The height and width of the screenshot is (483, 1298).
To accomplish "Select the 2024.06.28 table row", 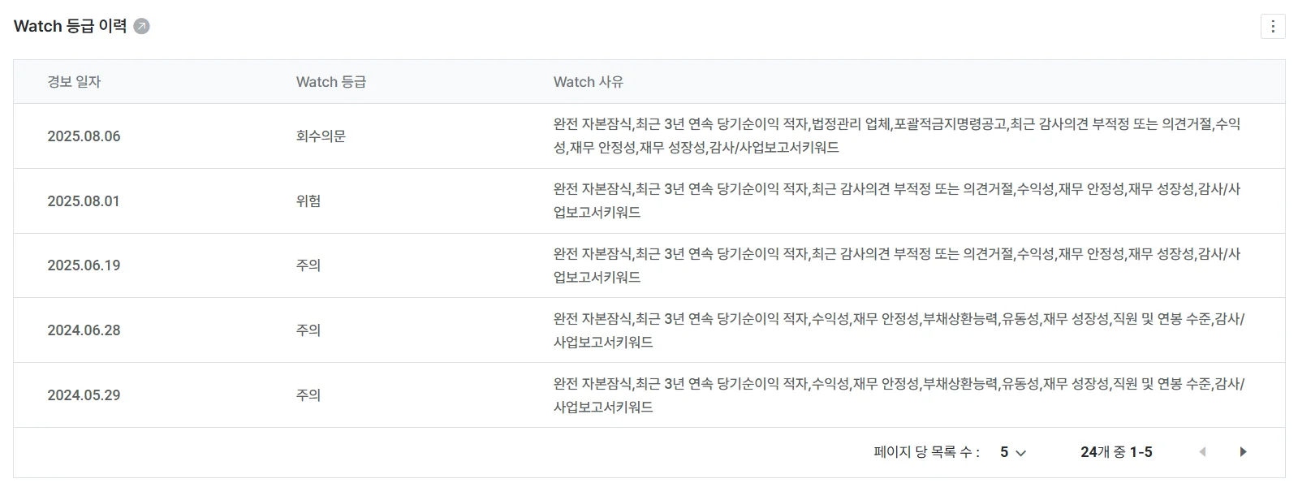I will [649, 330].
